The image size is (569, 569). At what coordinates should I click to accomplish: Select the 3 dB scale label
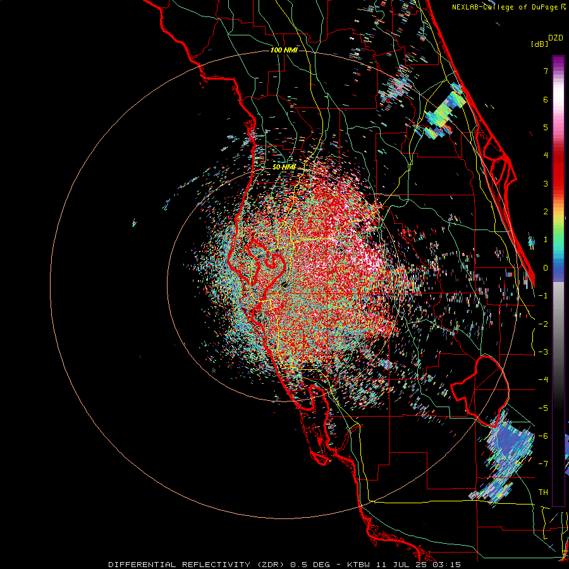pyautogui.click(x=546, y=183)
